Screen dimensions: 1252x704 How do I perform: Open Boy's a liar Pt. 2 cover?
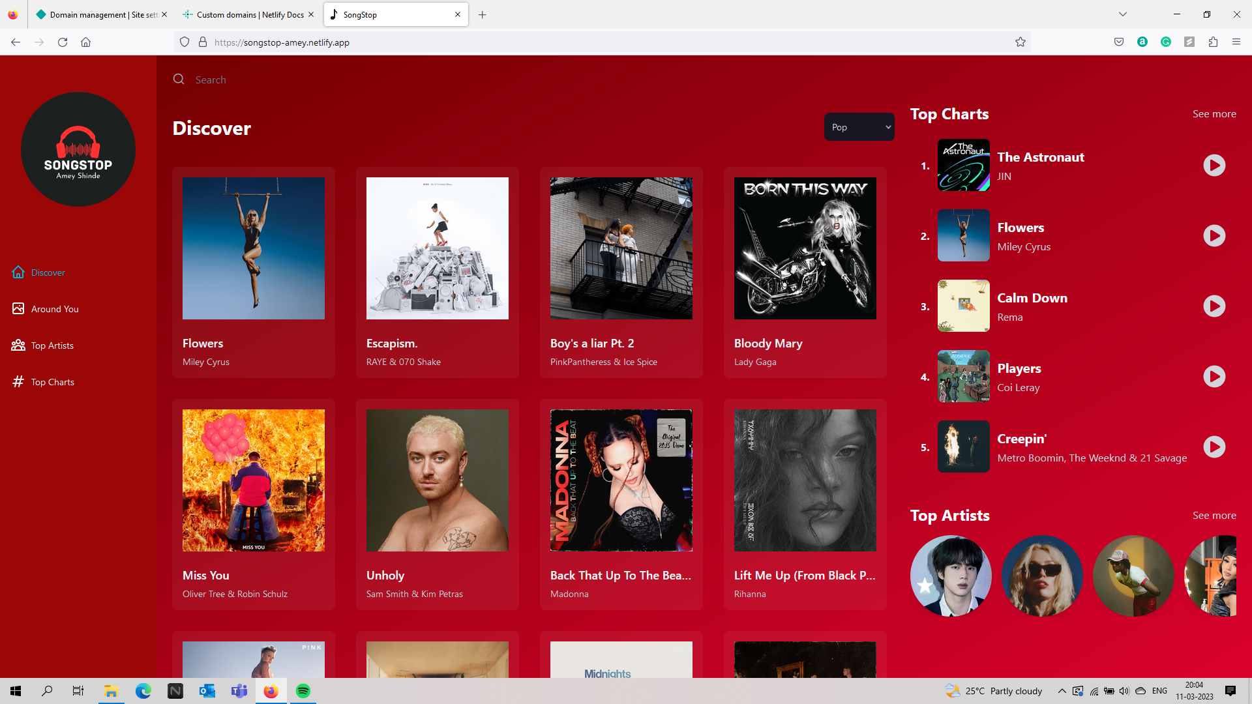(x=621, y=248)
